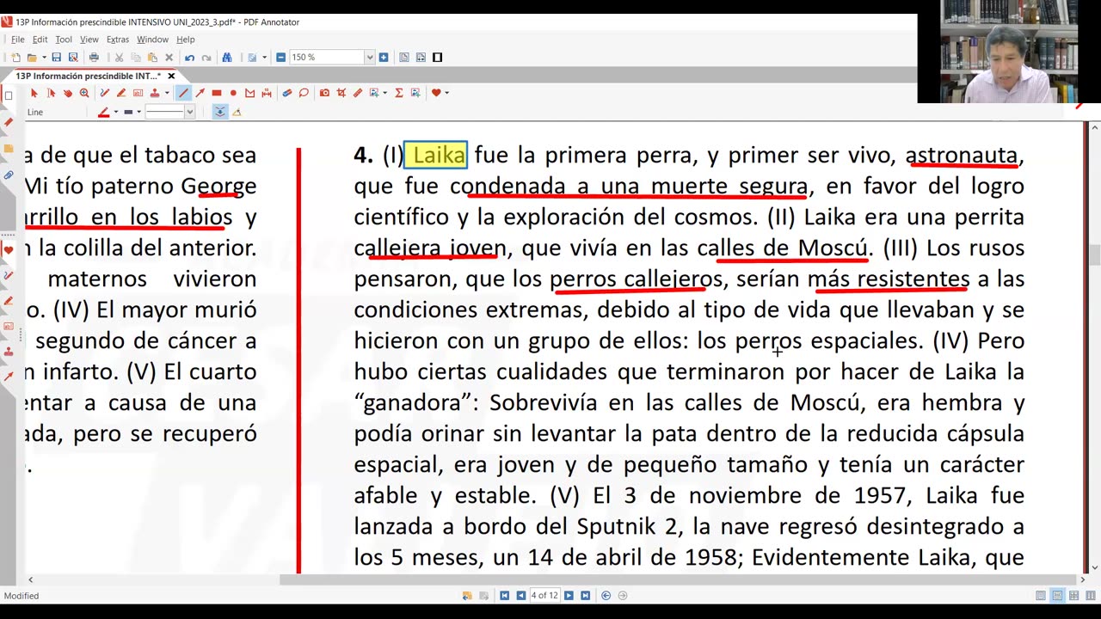Switch to single page layout in status bar
Viewport: 1101px width, 619px height.
pyautogui.click(x=1041, y=595)
